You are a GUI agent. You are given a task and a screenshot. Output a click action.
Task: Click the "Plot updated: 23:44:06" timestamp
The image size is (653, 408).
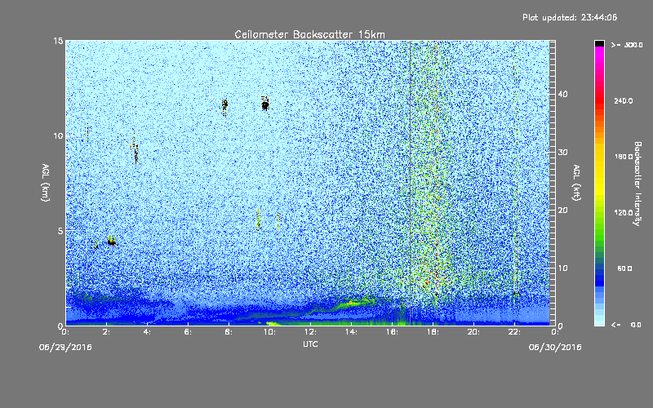(x=570, y=17)
